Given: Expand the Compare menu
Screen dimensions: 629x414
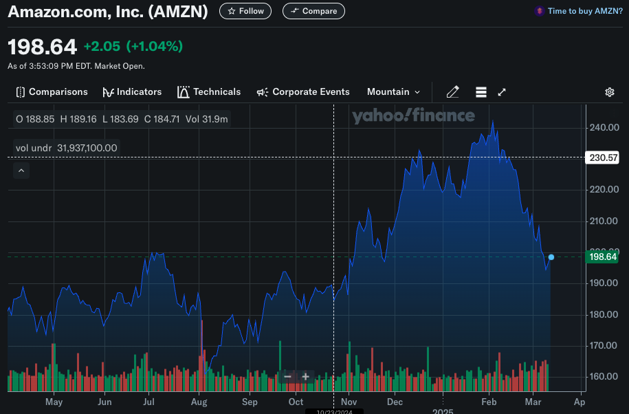Looking at the screenshot, I should point(313,10).
